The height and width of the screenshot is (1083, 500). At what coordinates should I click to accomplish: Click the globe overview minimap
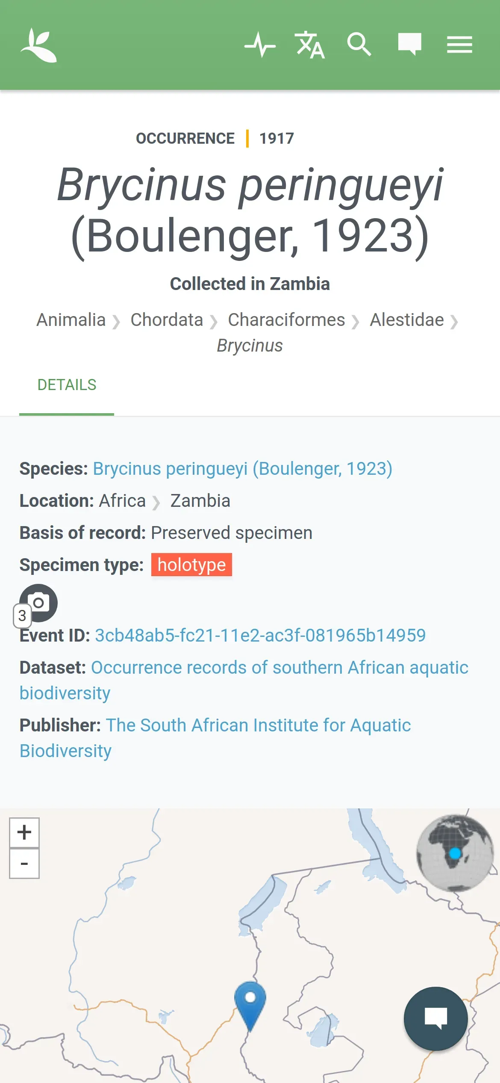click(x=455, y=853)
